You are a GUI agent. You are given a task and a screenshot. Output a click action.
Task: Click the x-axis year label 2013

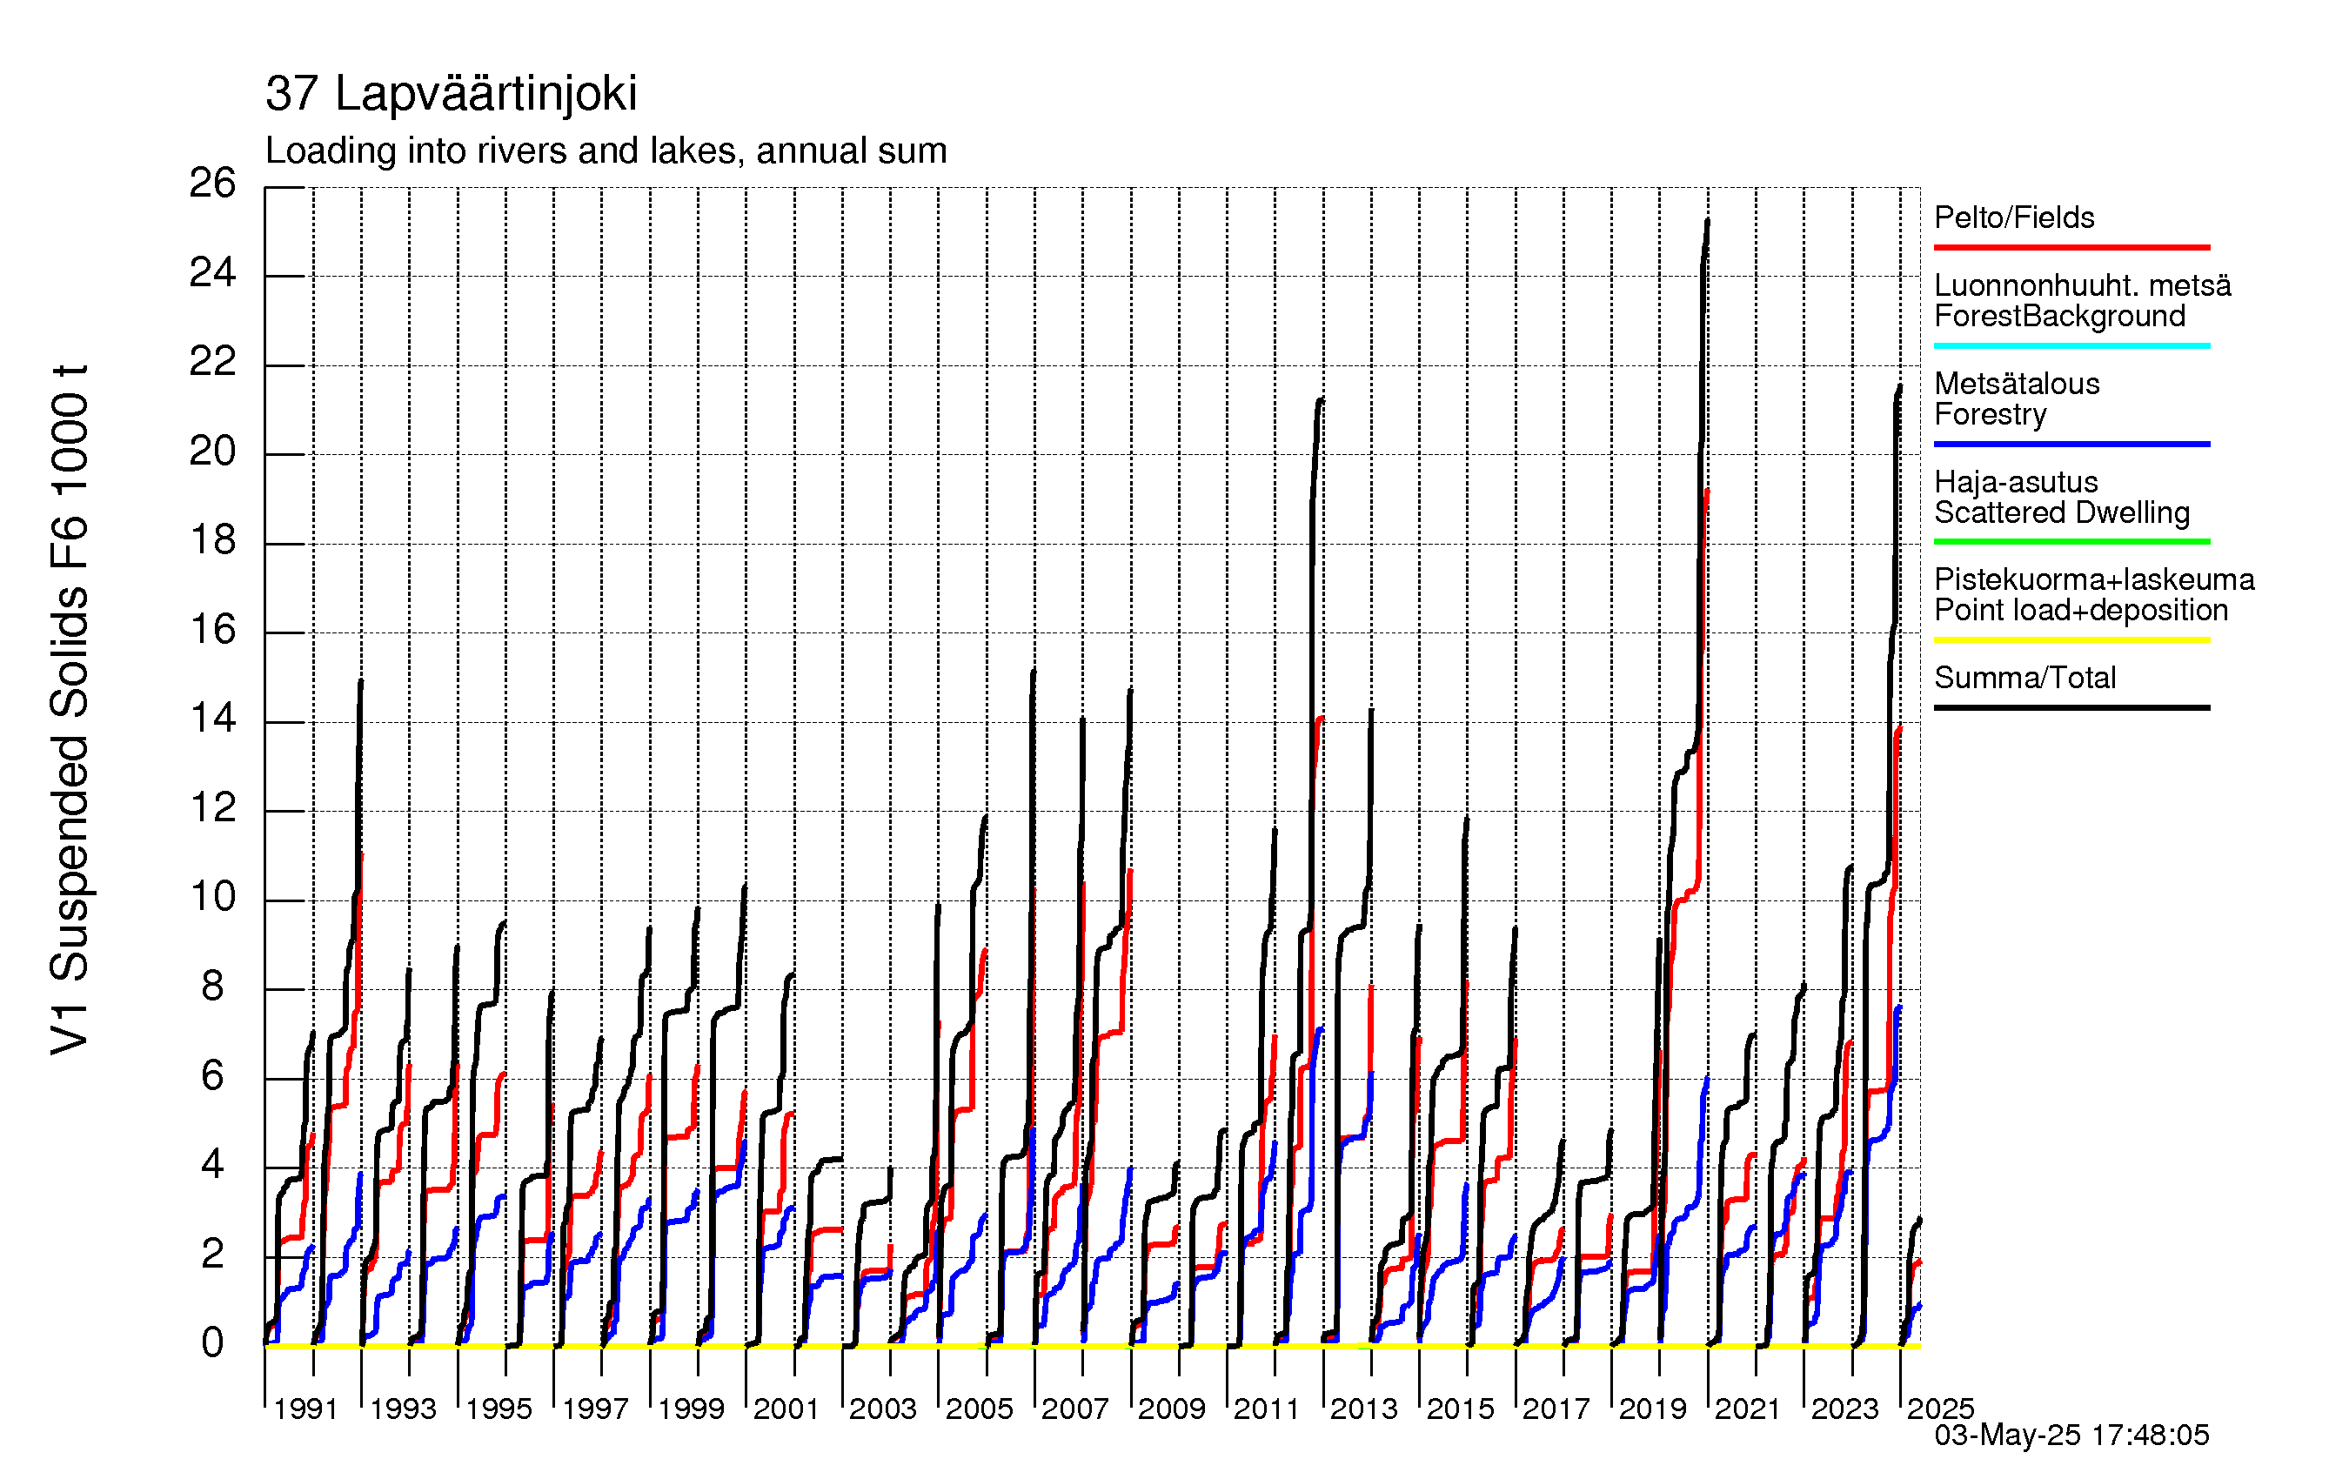click(1364, 1409)
